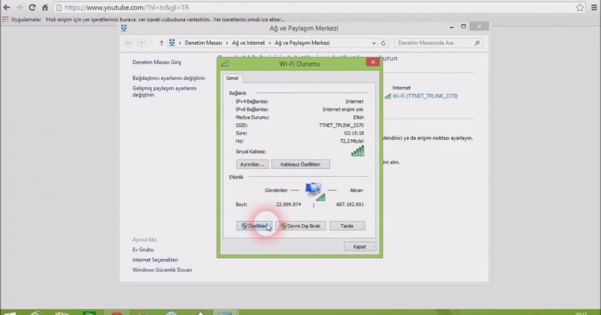Open Windows Güvenlik Duvarı
The width and height of the screenshot is (601, 315).
pos(162,270)
